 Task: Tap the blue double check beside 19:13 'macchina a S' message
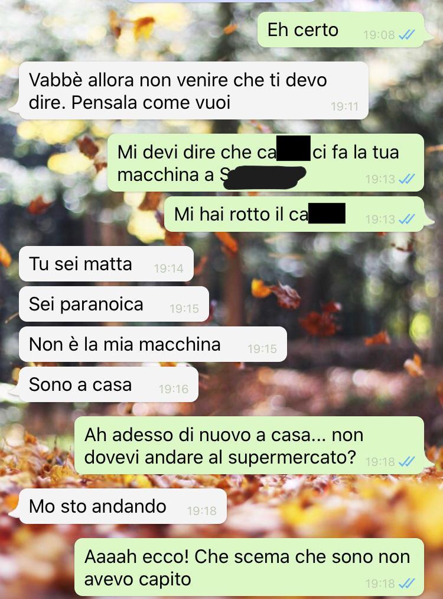[406, 179]
